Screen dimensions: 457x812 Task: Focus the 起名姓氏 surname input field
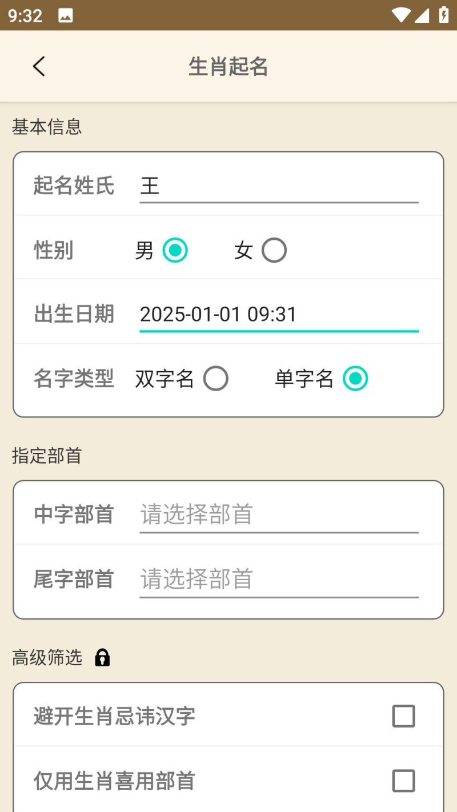pos(279,186)
